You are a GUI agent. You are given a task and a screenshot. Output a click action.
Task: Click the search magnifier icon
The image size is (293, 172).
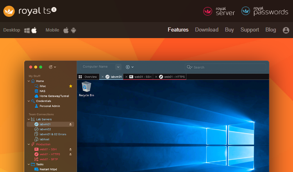pos(189,67)
